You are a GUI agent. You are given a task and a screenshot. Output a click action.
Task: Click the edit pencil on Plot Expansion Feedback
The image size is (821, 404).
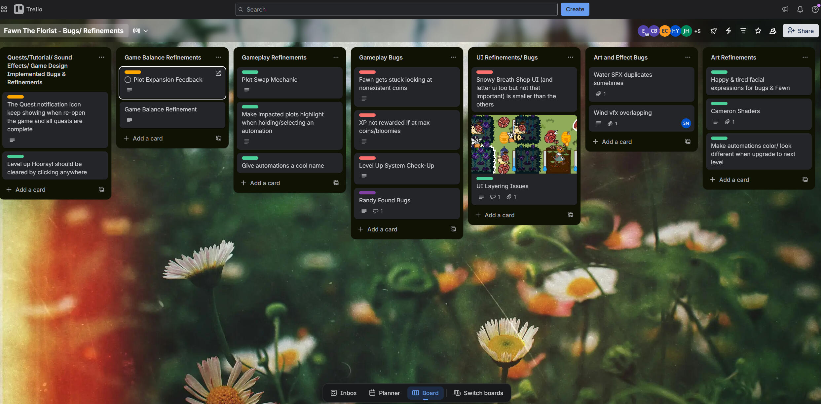[x=218, y=73]
